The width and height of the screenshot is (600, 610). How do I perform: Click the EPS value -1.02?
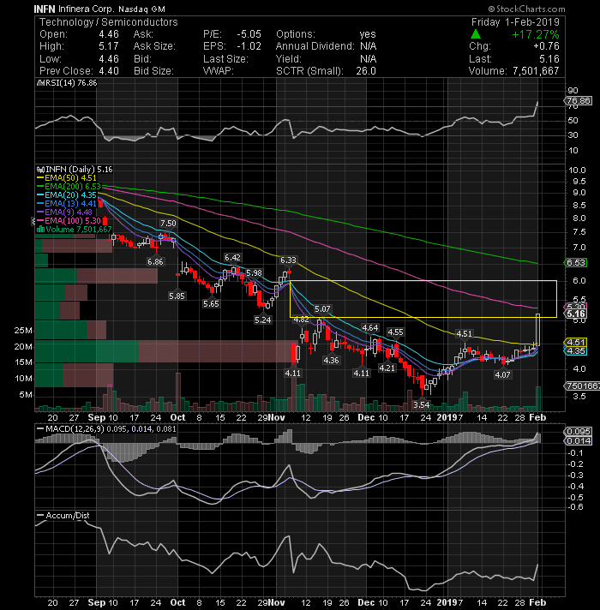[x=249, y=46]
